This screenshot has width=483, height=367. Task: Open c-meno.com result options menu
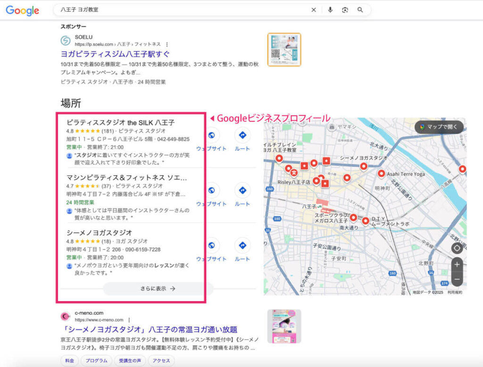pyautogui.click(x=129, y=320)
